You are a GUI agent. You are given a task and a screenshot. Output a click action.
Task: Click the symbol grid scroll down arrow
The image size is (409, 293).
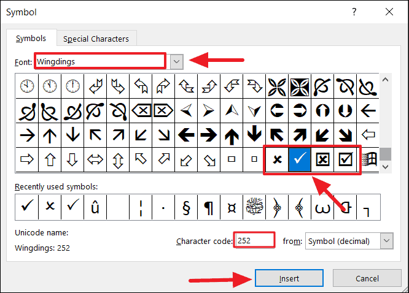click(386, 167)
